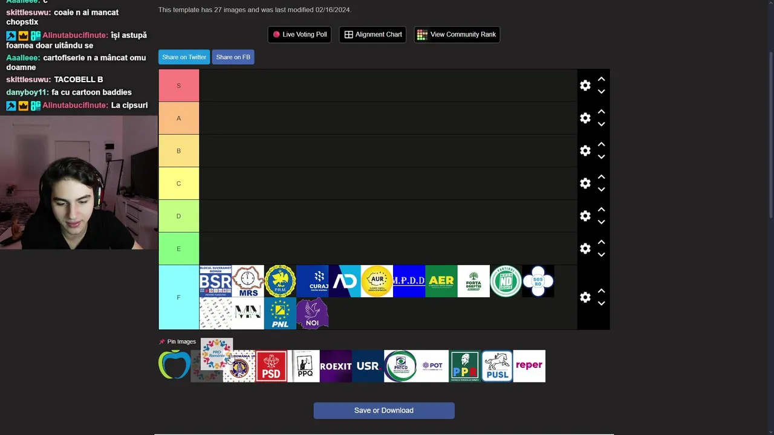Click danyboy11 username in chat
This screenshot has width=774, height=435.
coord(27,92)
